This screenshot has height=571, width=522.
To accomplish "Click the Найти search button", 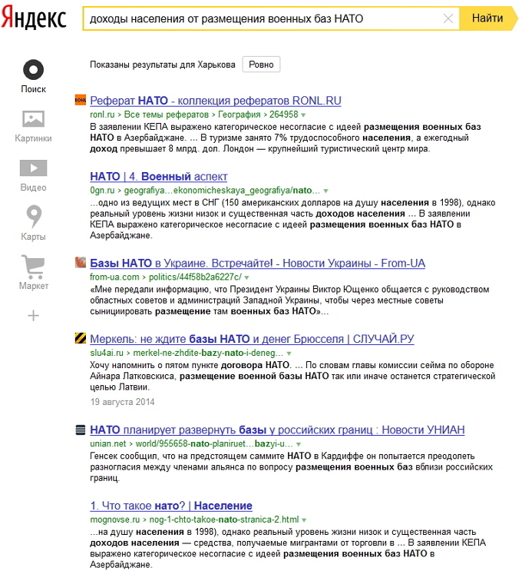I will pos(487,18).
